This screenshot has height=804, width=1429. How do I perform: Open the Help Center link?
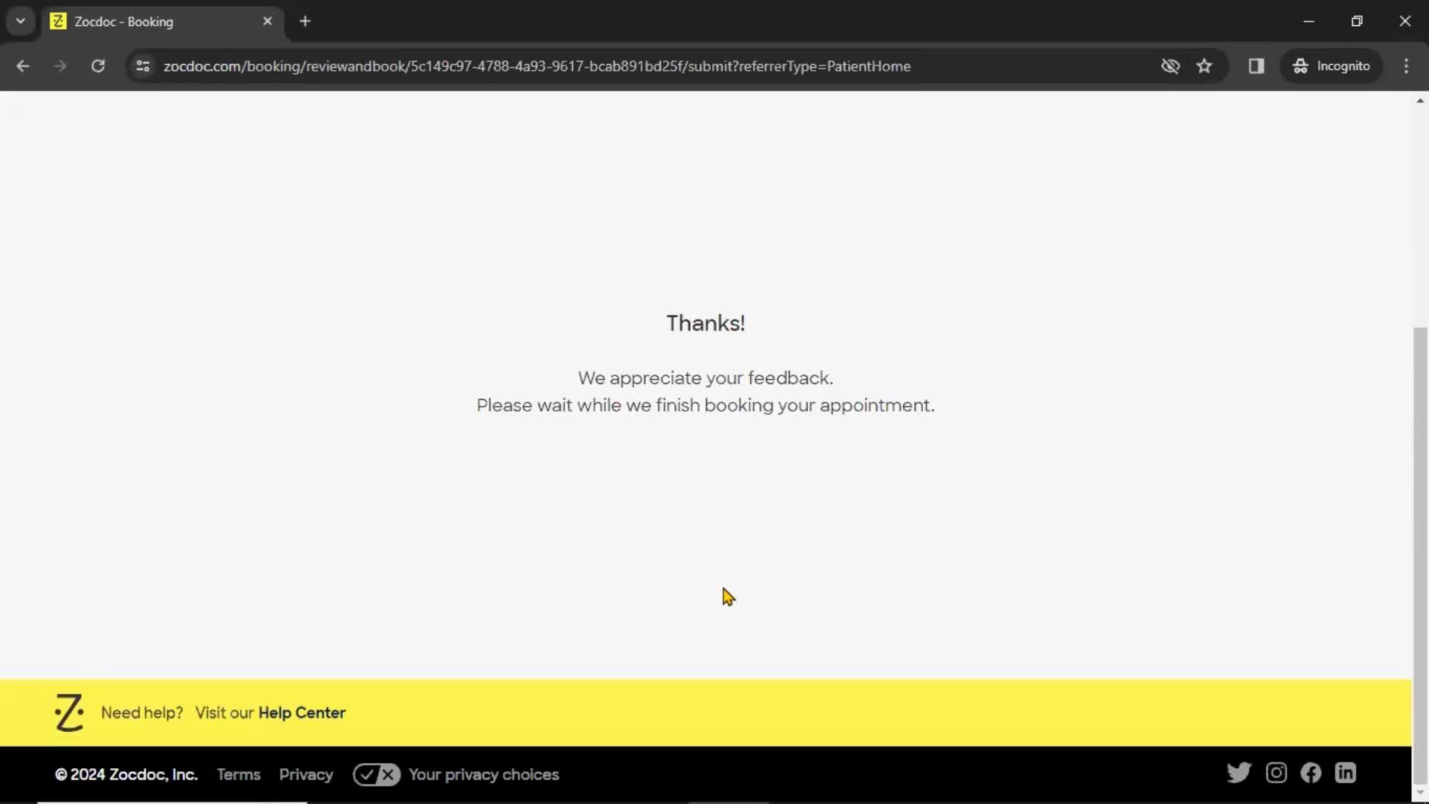301,712
